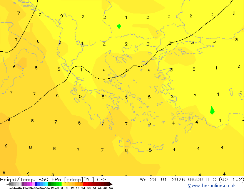
Task: Pick the magenta swatch in the color scale
Action: coord(31,184)
